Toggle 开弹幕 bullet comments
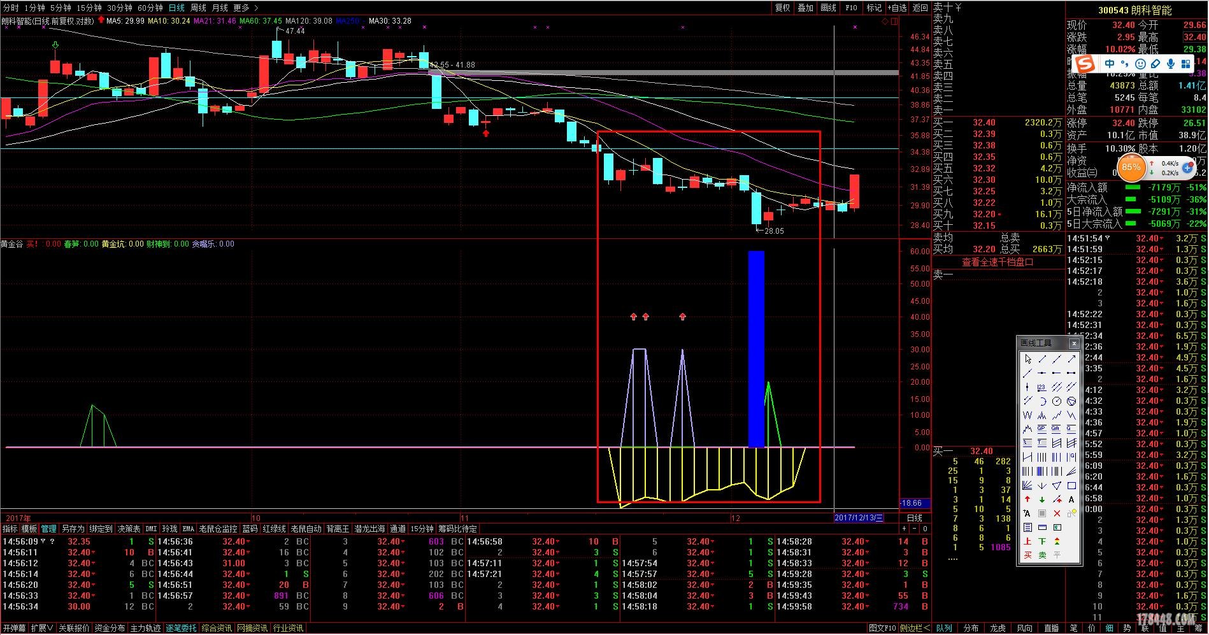 (14, 628)
